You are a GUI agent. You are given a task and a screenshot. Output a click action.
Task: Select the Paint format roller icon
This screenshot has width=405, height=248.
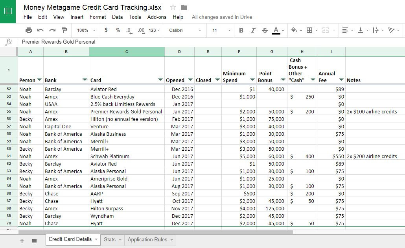click(64, 30)
